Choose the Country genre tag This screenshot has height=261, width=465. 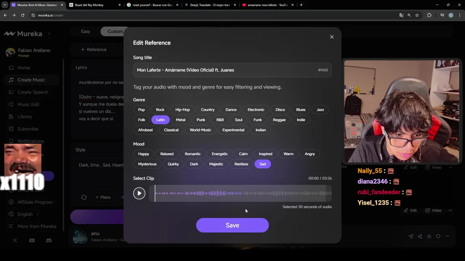208,110
